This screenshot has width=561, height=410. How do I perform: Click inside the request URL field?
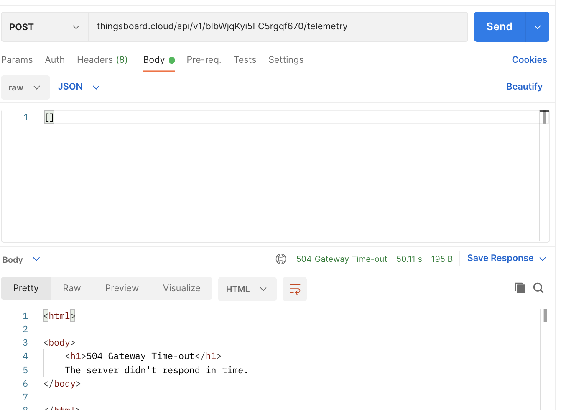pyautogui.click(x=278, y=26)
